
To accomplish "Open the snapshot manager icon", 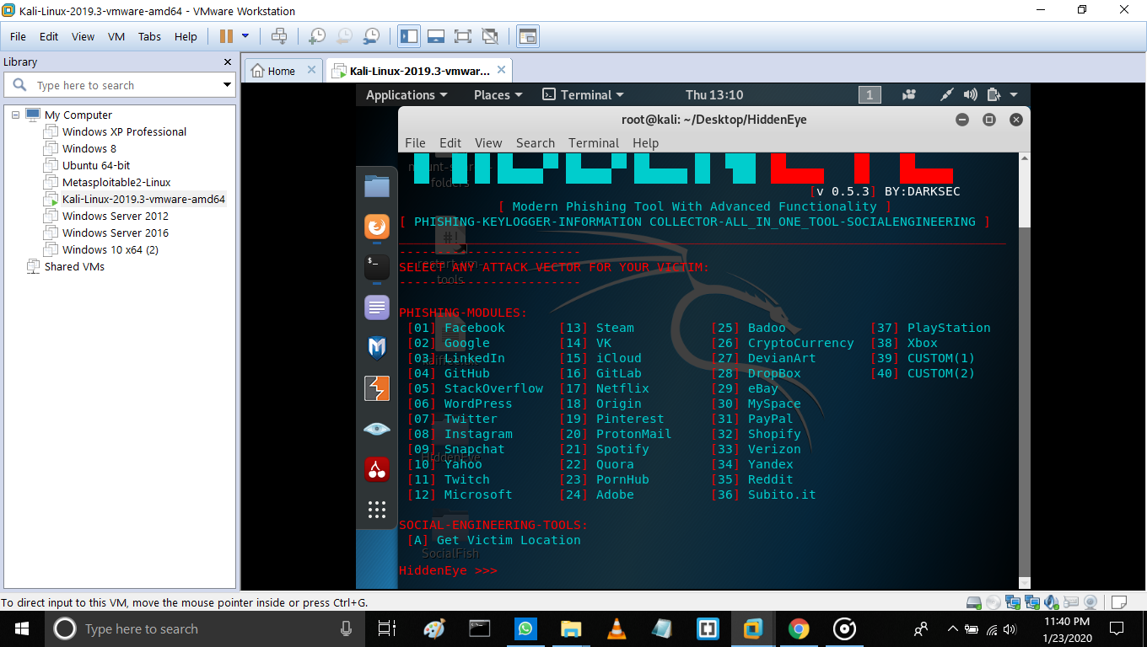I will tap(371, 36).
